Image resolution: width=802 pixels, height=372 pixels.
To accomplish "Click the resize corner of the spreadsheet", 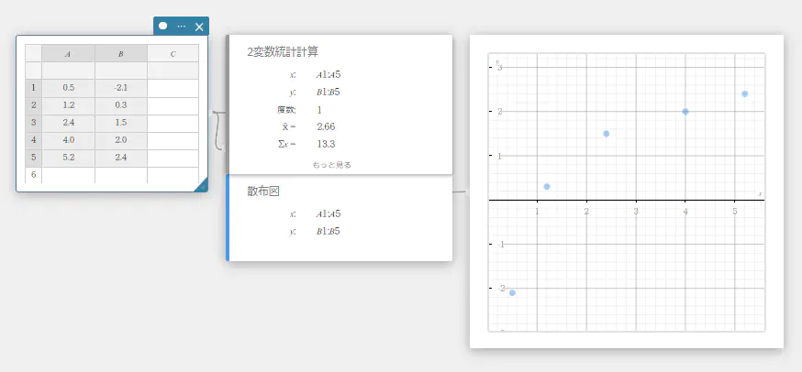I will (201, 186).
